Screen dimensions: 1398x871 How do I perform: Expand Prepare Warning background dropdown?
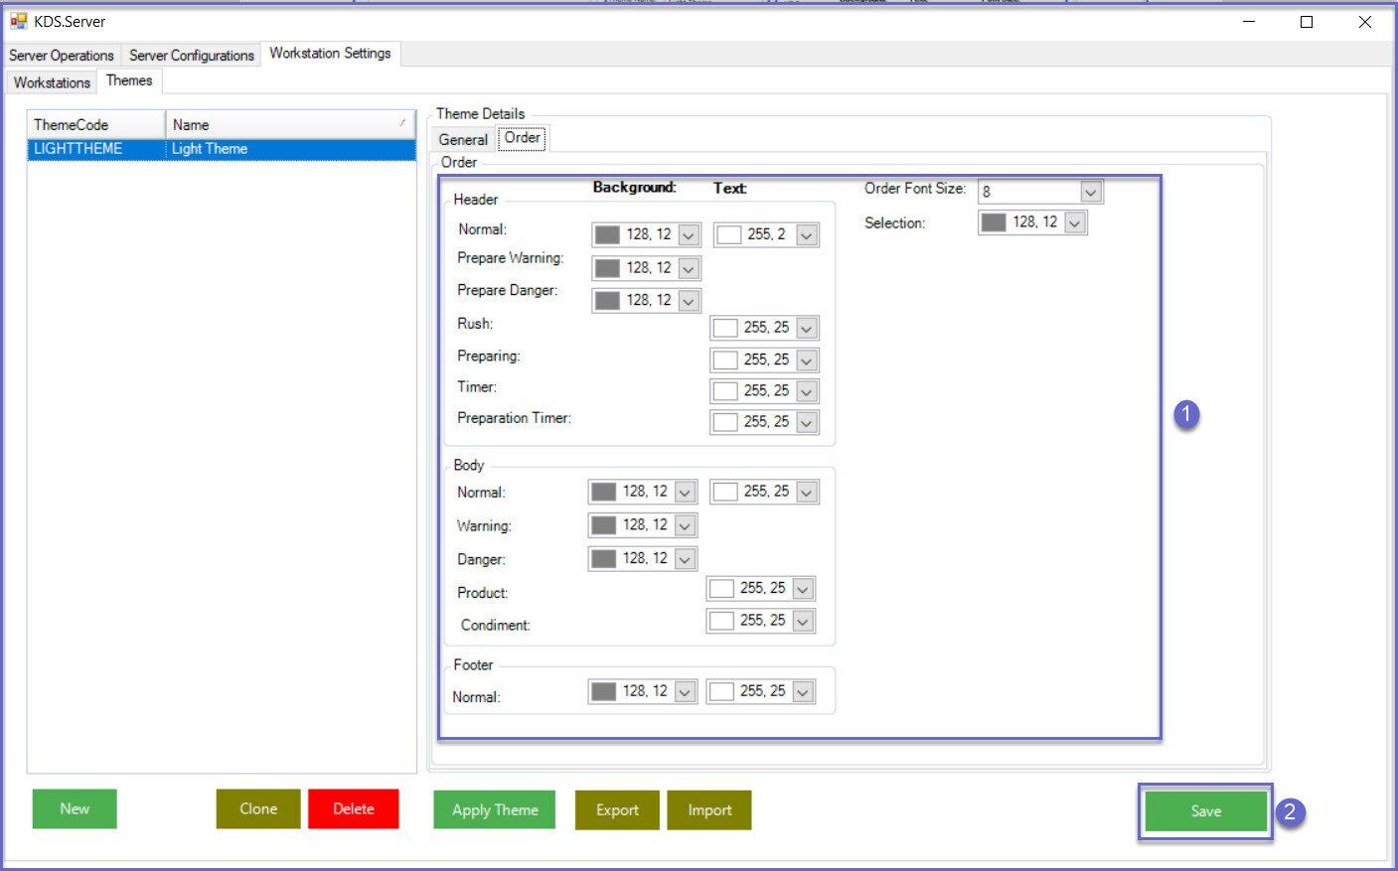tap(689, 269)
